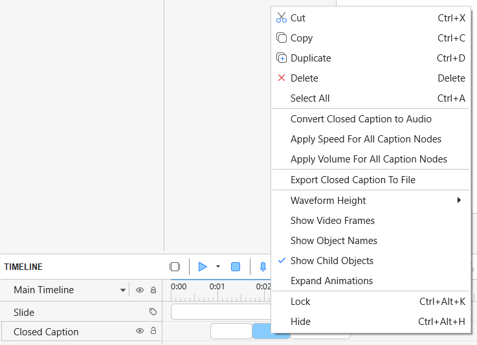This screenshot has height=345, width=477.
Task: Choose Apply Volume For All Caption Nodes
Action: tap(370, 159)
